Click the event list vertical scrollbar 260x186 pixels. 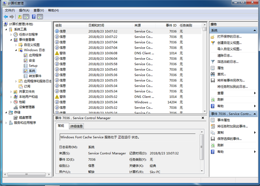(x=204, y=68)
